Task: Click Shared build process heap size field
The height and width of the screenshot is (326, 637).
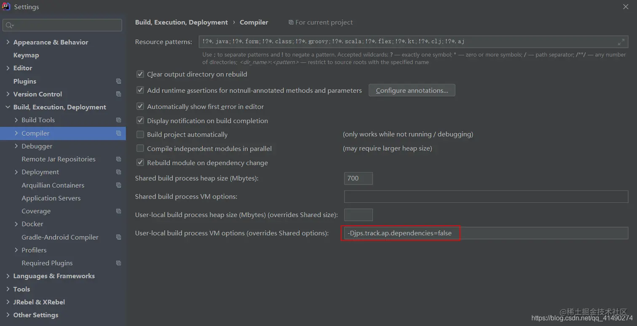Action: (359, 178)
